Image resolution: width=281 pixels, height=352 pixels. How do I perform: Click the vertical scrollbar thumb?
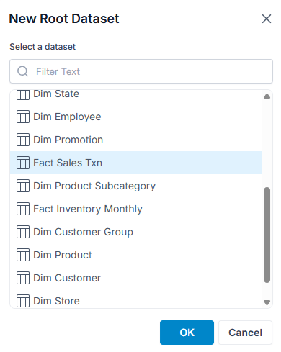pyautogui.click(x=267, y=235)
